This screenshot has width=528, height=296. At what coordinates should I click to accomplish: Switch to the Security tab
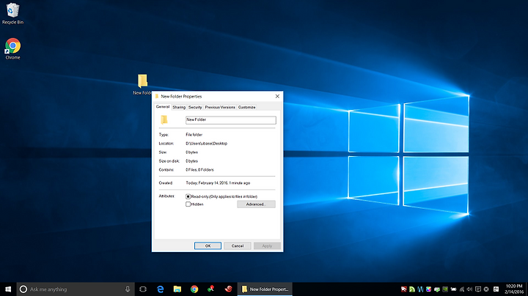click(x=195, y=107)
